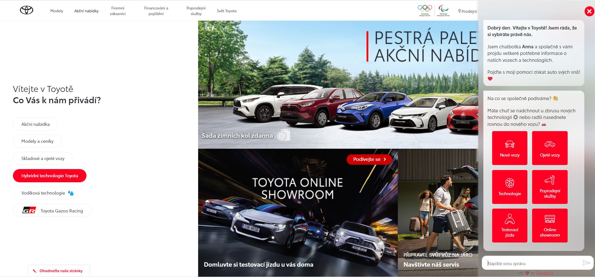Expand Poprodejní služby navigation menu

(196, 11)
